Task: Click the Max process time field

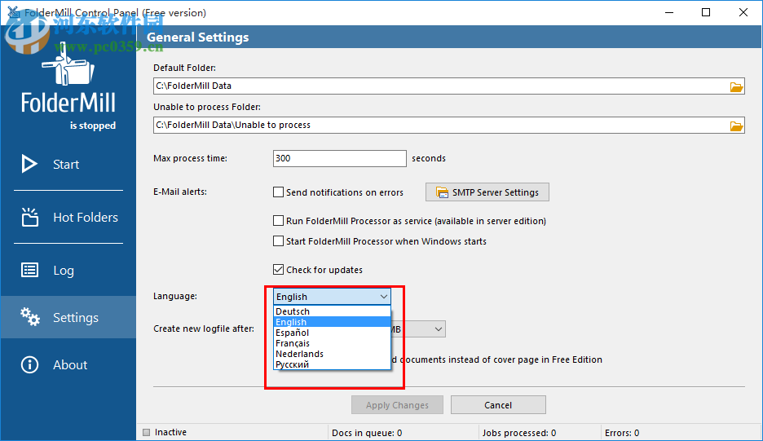Action: [x=339, y=158]
